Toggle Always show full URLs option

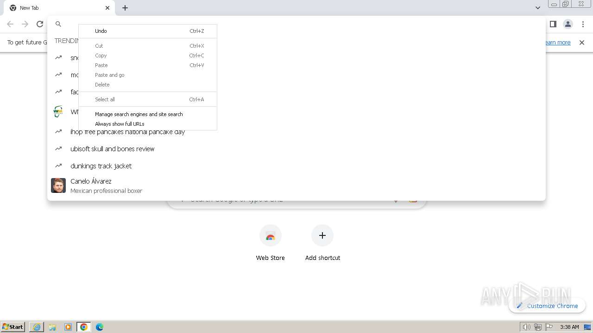148,124
